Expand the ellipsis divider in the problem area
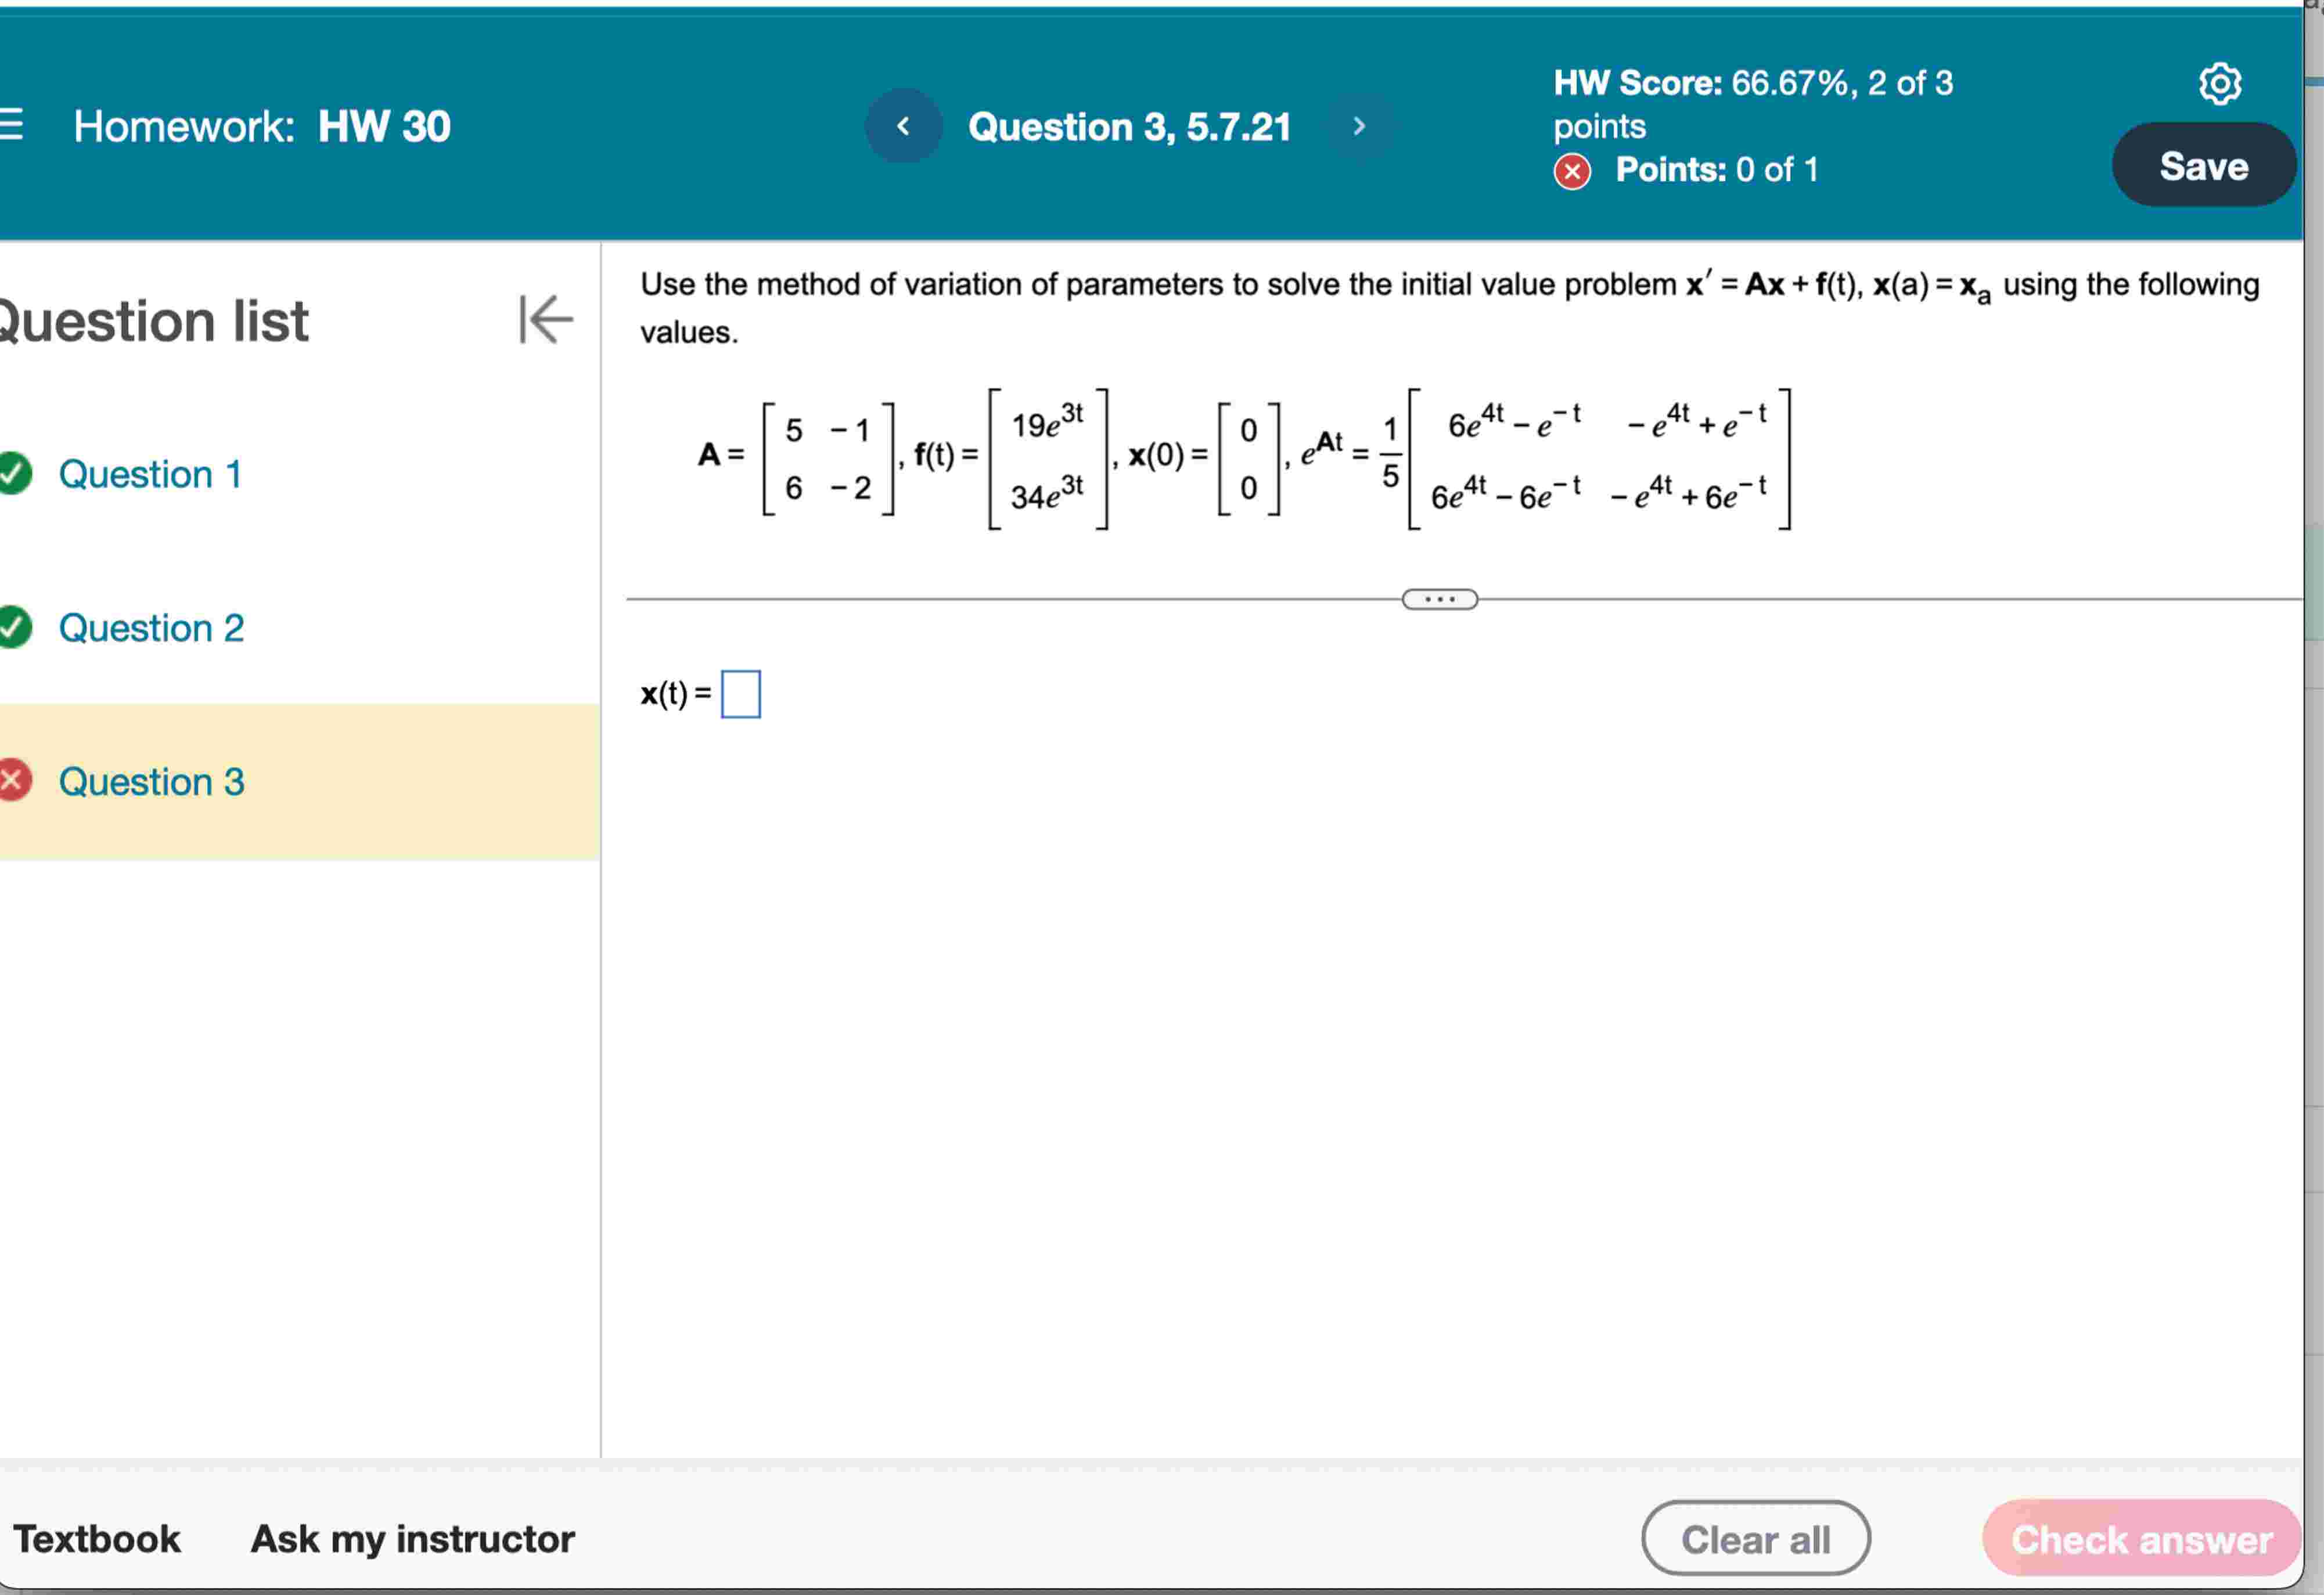 point(1439,598)
